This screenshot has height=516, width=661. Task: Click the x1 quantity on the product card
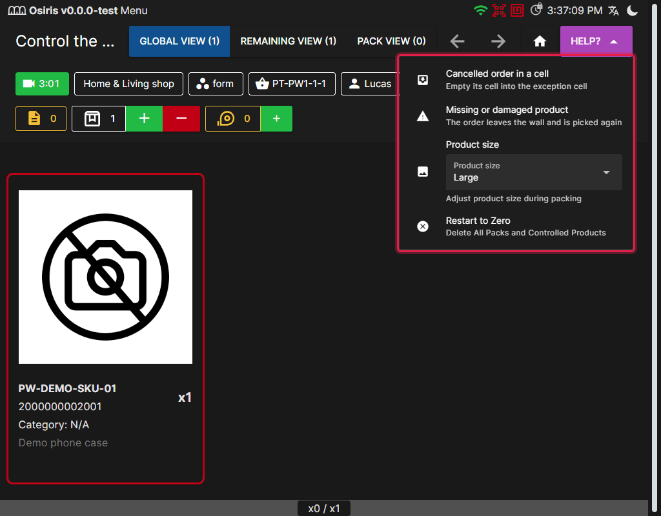[x=185, y=397]
